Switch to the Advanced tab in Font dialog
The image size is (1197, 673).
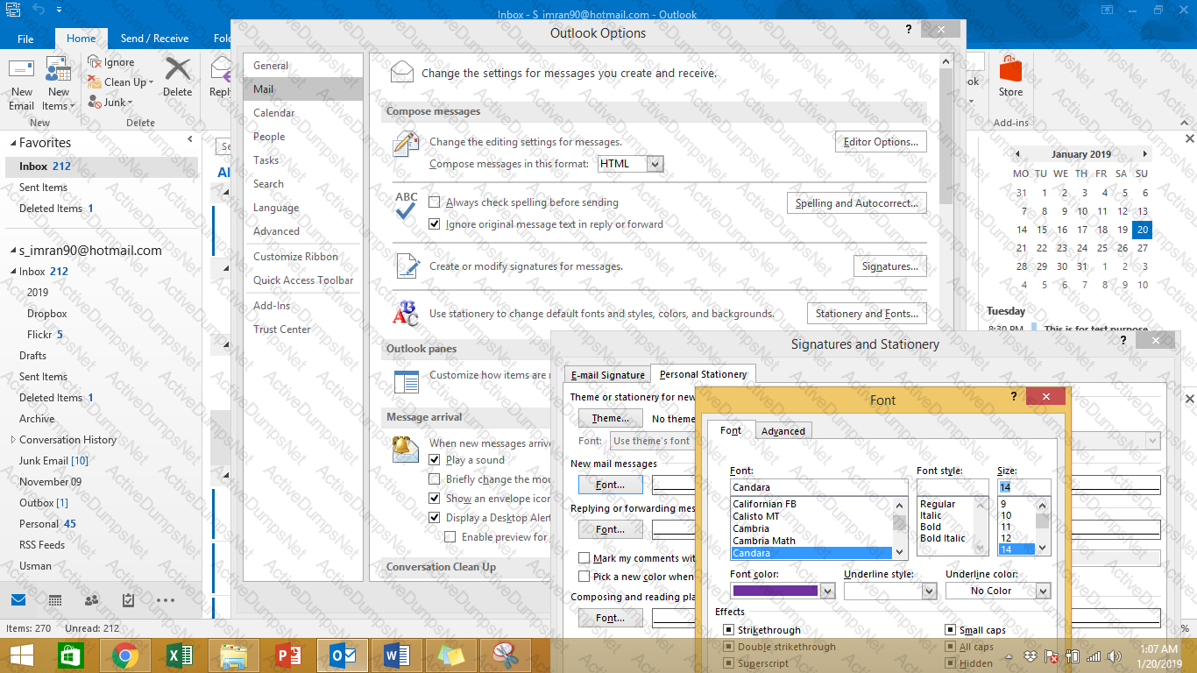click(783, 431)
